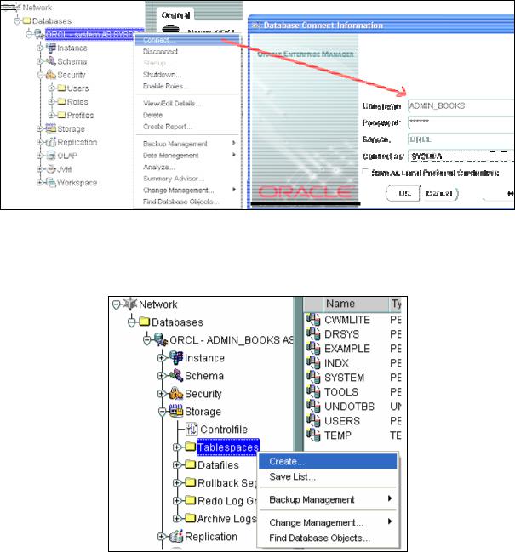Image resolution: width=515 pixels, height=552 pixels.
Task: Toggle Save As Local Preferred Credentials checkbox
Action: (365, 172)
